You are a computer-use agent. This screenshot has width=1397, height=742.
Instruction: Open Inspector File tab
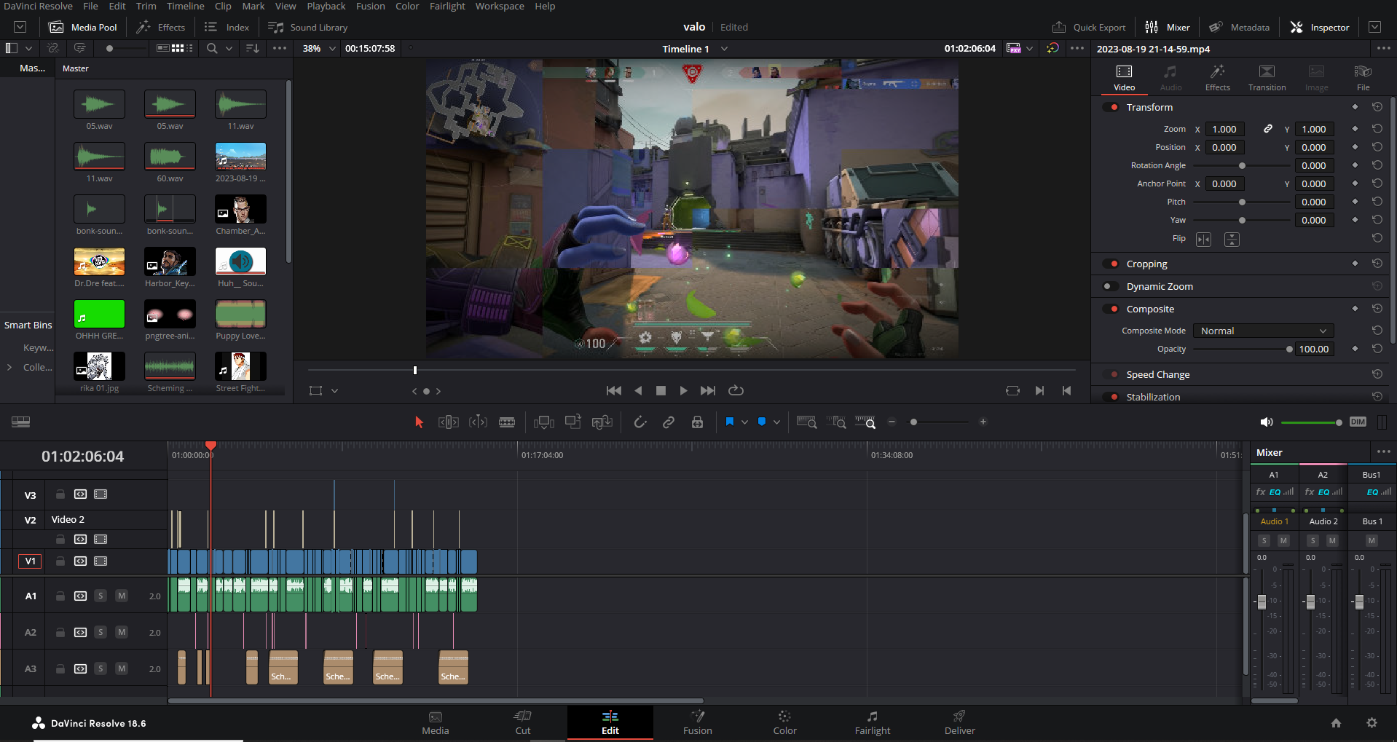pos(1363,77)
